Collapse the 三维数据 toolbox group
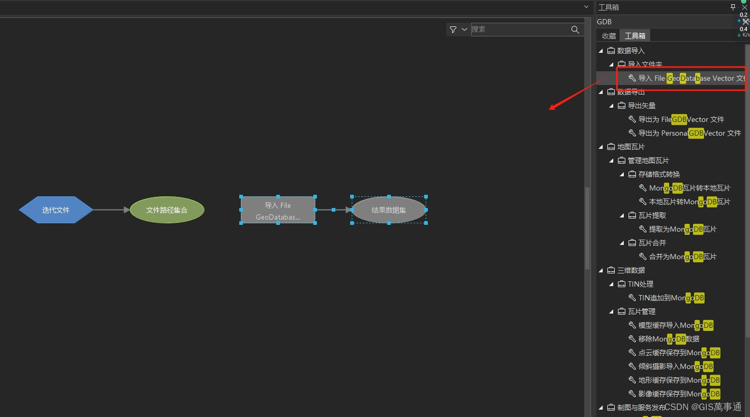 [x=601, y=270]
